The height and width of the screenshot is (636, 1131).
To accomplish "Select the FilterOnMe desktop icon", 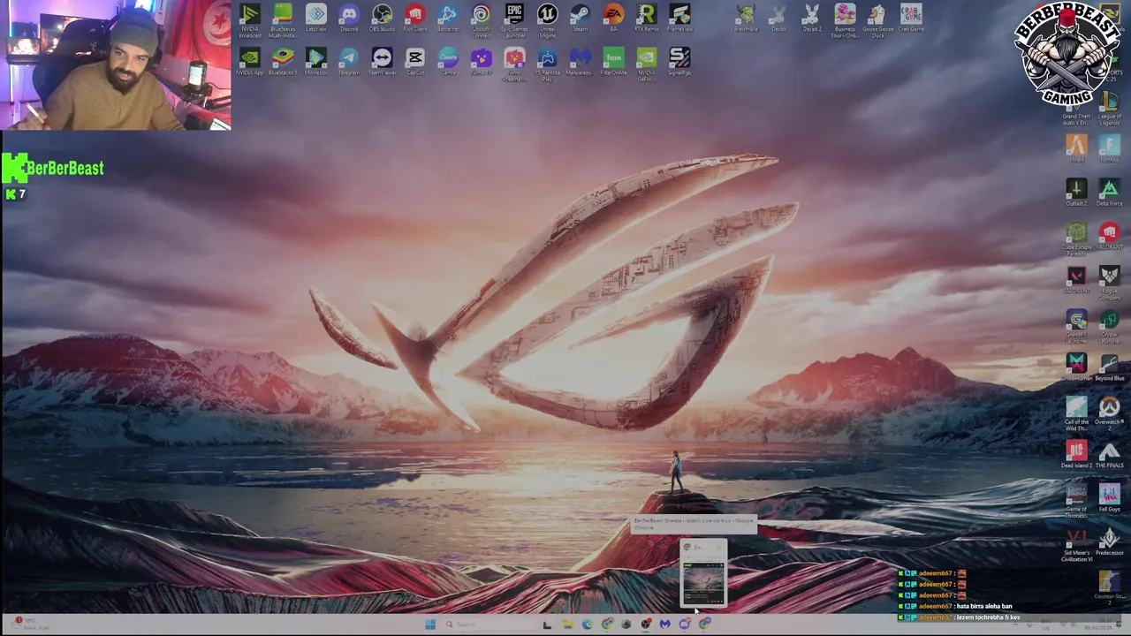I will pos(613,62).
